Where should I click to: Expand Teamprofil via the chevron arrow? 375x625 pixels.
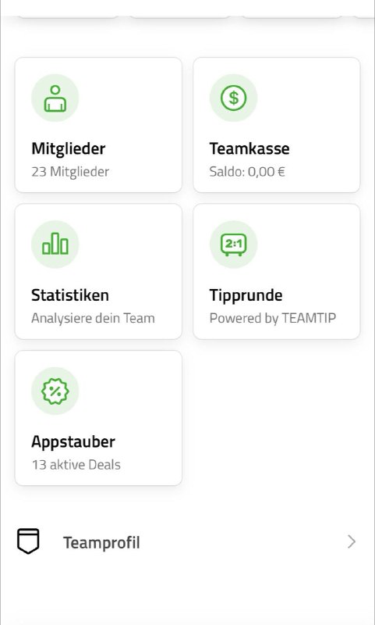352,541
